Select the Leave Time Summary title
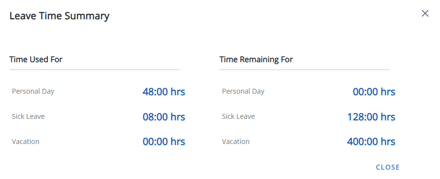This screenshot has height=179, width=440. click(x=60, y=16)
